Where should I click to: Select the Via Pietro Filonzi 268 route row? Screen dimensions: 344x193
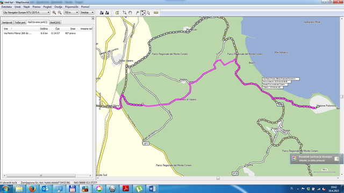tap(47, 33)
